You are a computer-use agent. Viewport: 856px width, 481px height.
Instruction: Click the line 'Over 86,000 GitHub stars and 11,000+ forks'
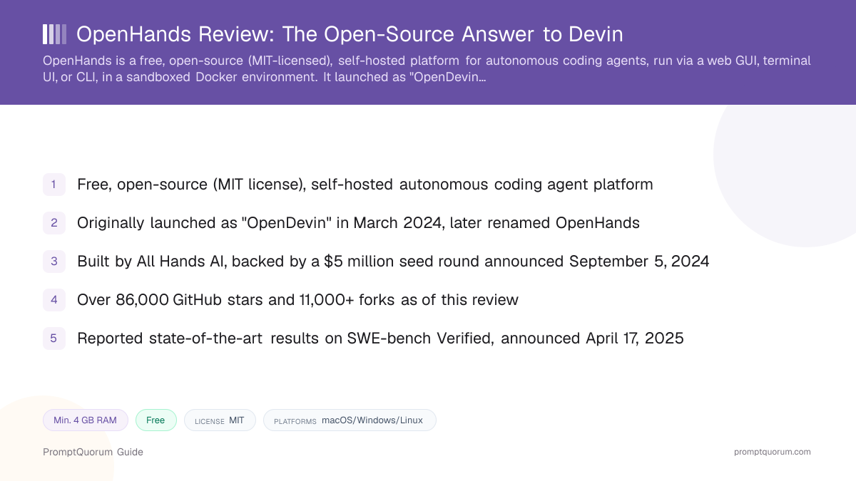click(x=297, y=300)
